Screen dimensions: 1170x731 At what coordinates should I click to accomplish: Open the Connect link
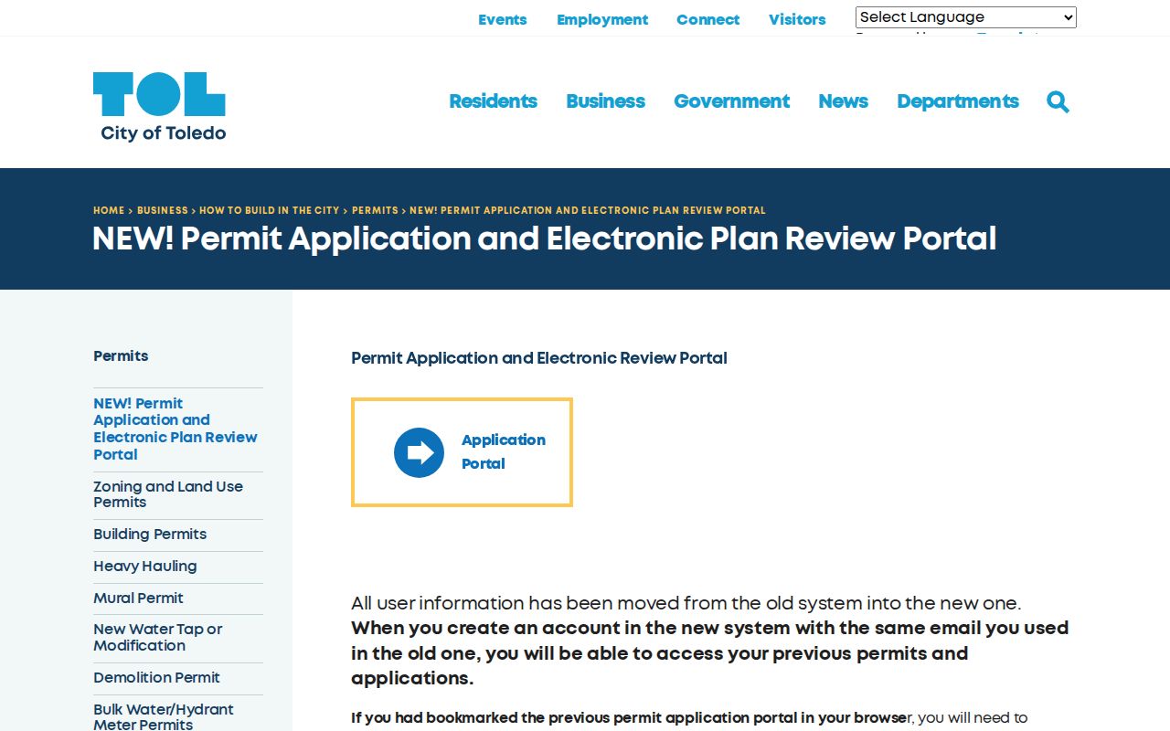pyautogui.click(x=708, y=19)
